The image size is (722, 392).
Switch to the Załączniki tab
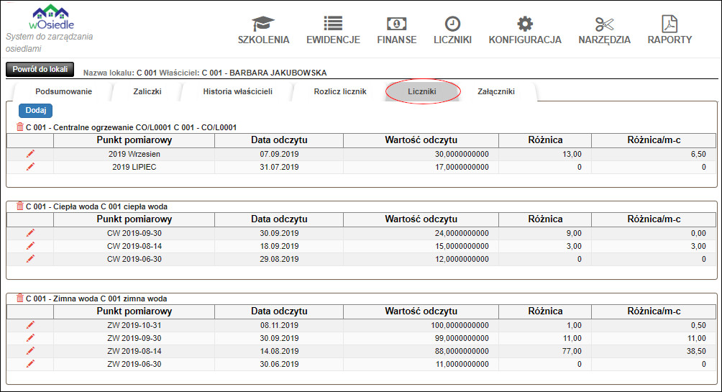coord(496,91)
